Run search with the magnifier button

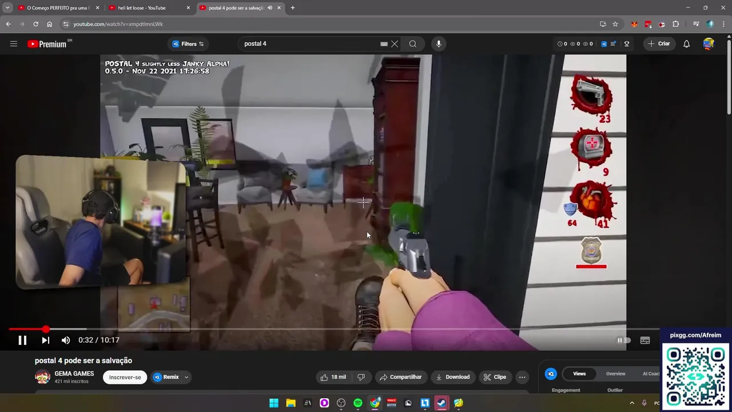[x=412, y=43]
